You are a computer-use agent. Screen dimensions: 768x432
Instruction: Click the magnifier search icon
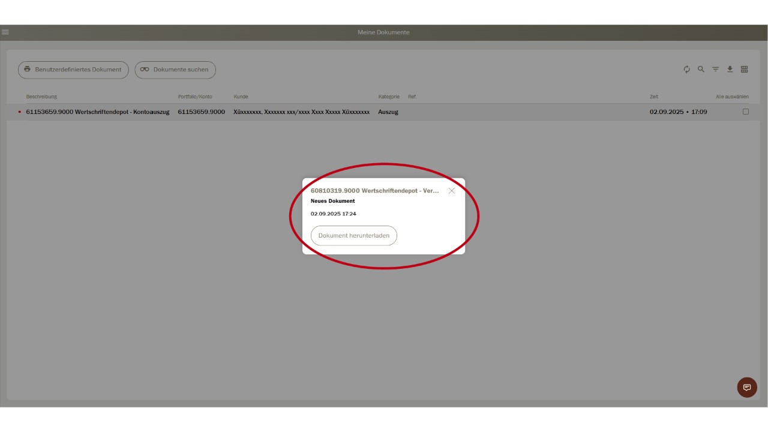pyautogui.click(x=701, y=70)
